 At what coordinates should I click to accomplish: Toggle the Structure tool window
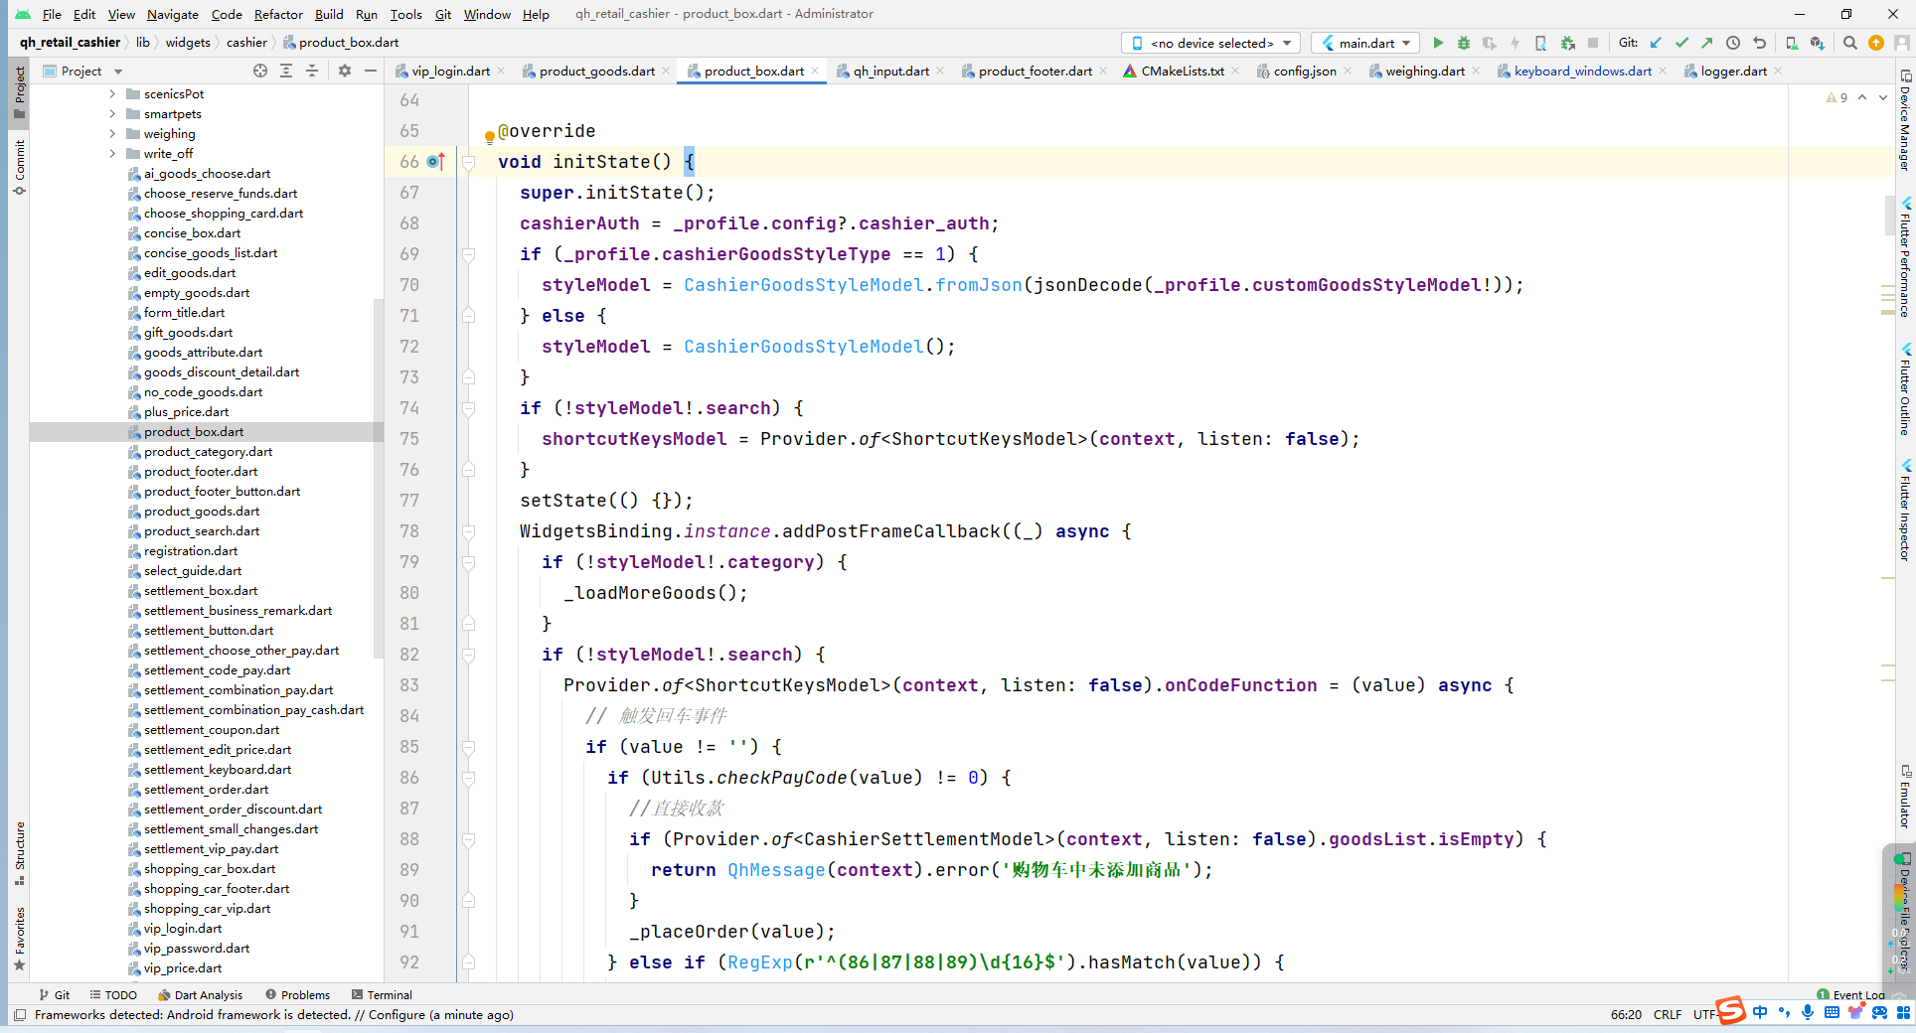18,856
